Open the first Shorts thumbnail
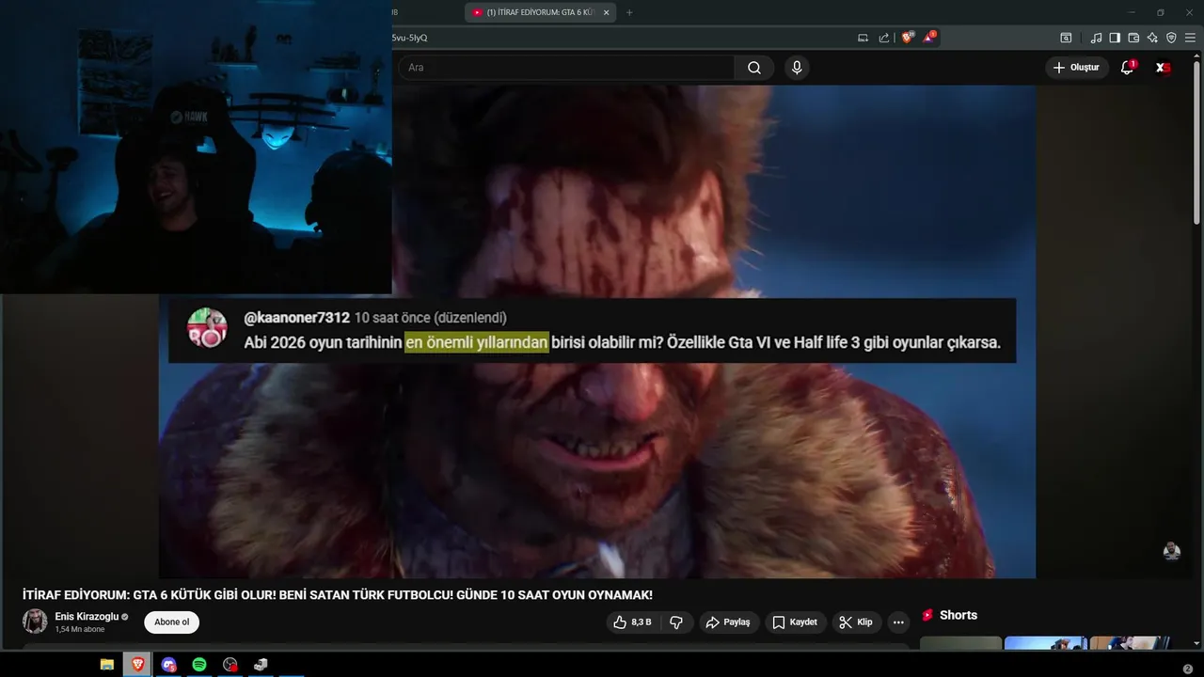1204x677 pixels. 960,644
